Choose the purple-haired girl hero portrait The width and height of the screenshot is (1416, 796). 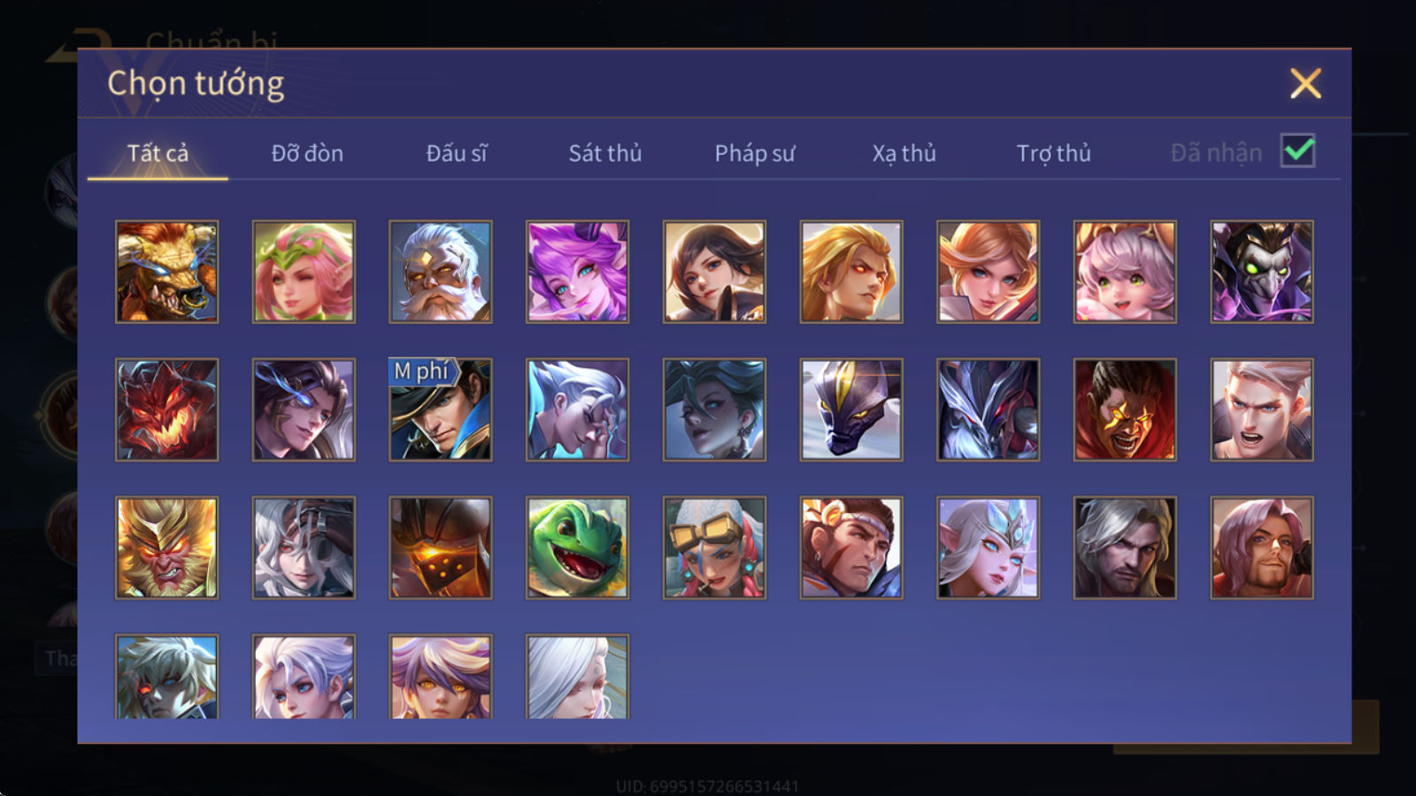(577, 272)
